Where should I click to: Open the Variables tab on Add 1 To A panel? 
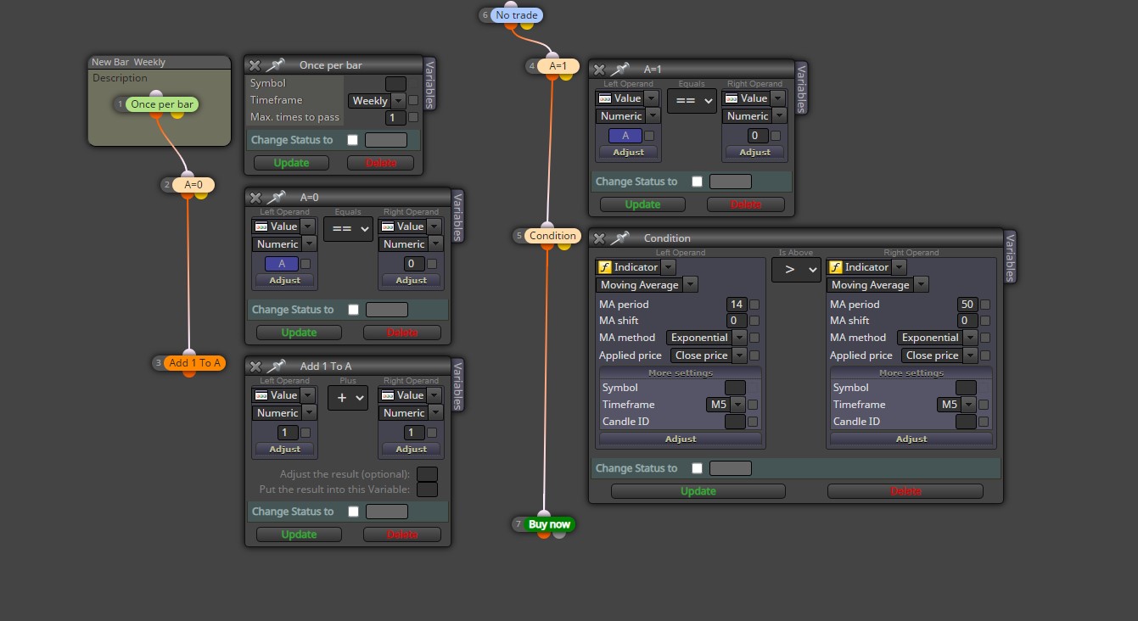pos(457,386)
